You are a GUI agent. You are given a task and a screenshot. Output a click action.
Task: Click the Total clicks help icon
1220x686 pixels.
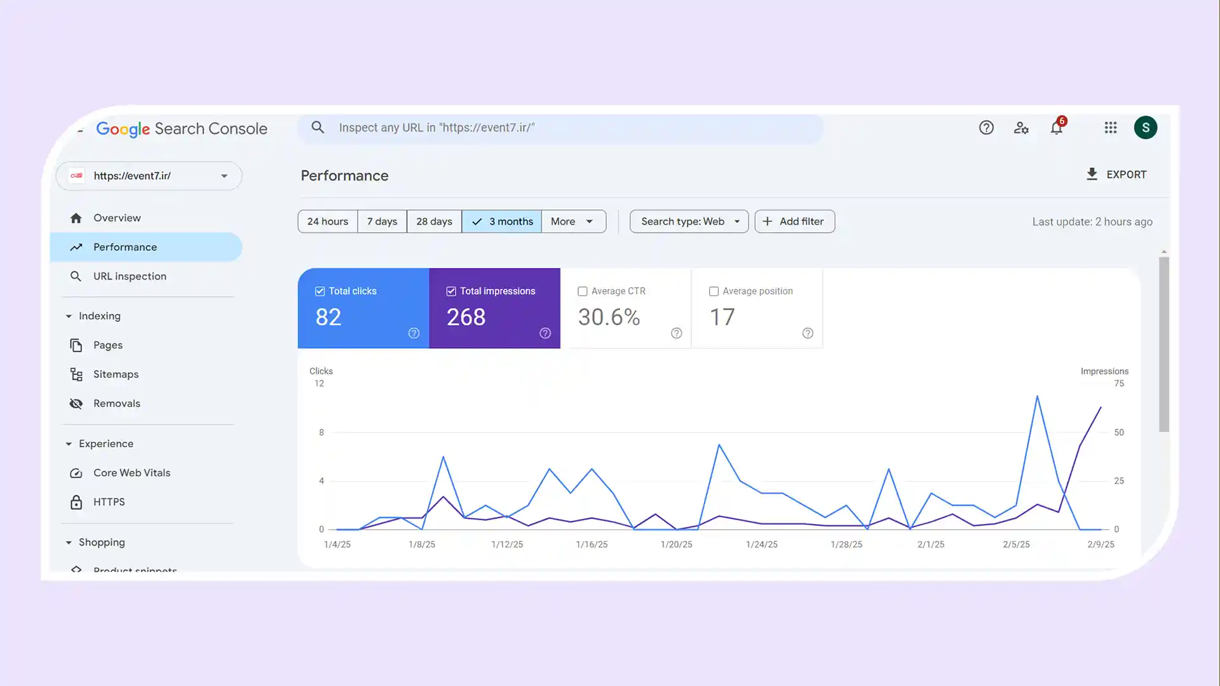click(x=414, y=333)
